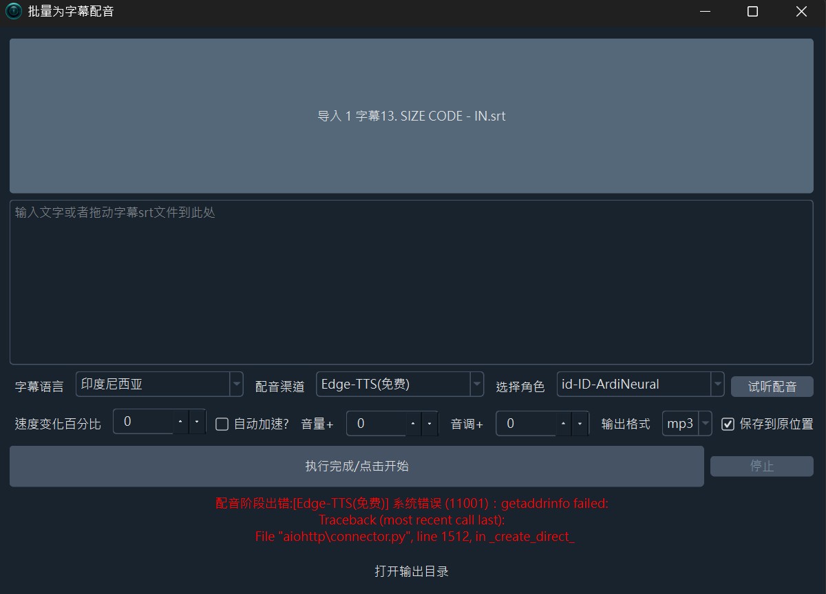Increase the 音量+ value with up arrow
Screen dimensions: 826x594
click(413, 424)
